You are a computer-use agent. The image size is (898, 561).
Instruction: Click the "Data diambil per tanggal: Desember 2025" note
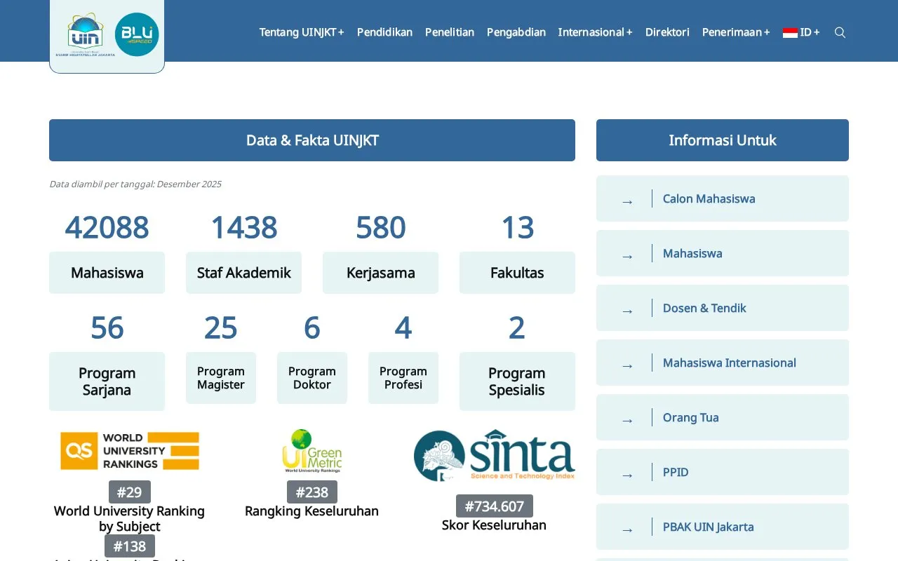[135, 184]
